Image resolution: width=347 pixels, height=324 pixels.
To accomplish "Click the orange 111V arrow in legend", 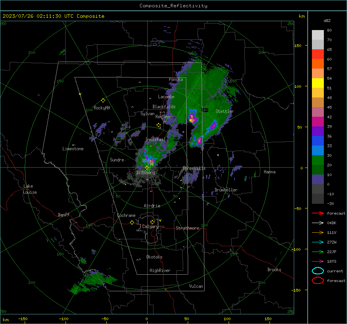I will click(x=318, y=232).
